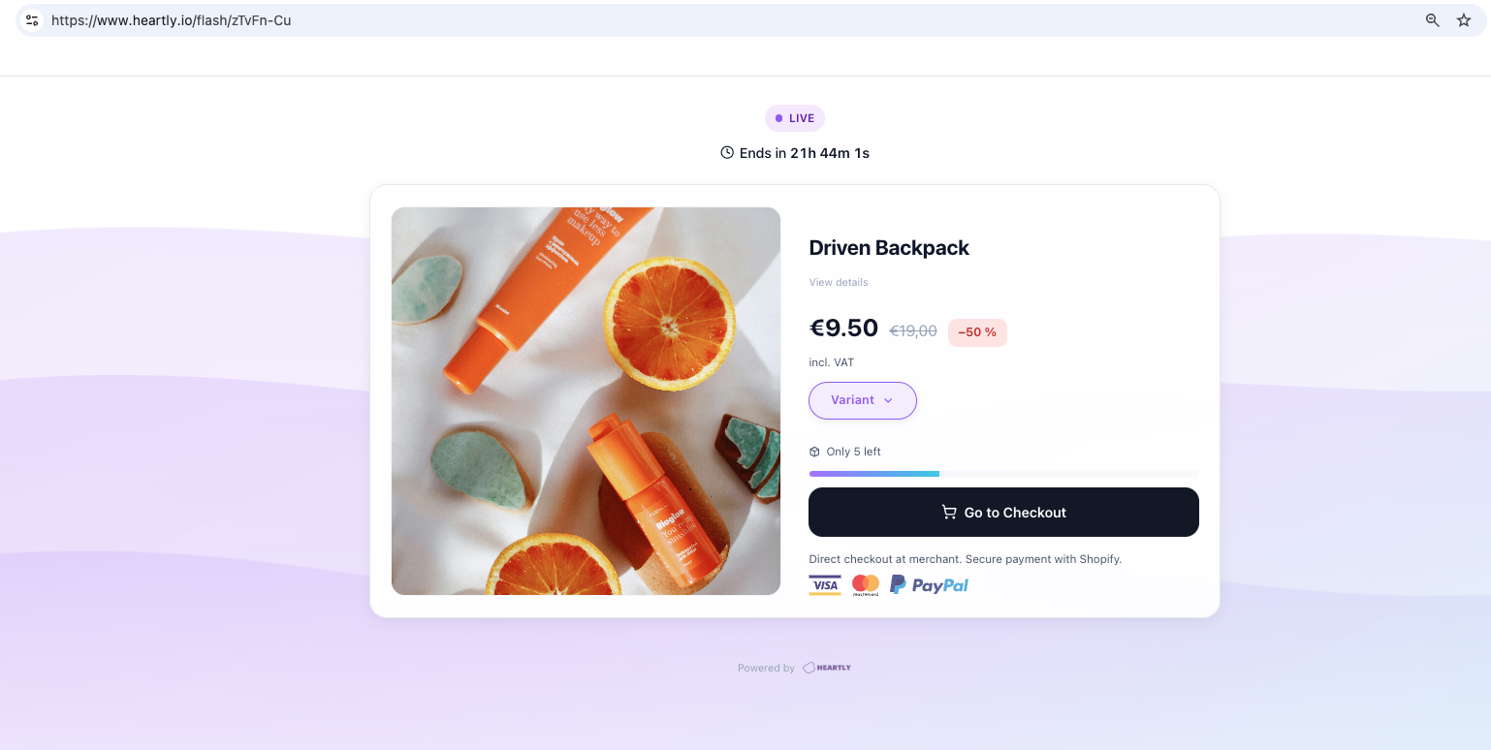Click the cart icon in Go to Checkout
This screenshot has width=1491, height=750.
coord(949,512)
